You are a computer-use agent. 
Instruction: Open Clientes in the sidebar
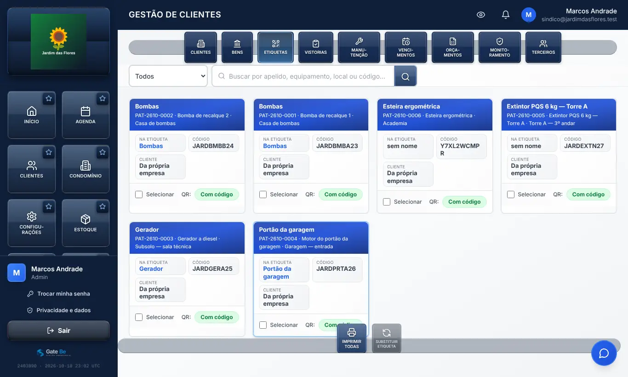[x=32, y=169]
